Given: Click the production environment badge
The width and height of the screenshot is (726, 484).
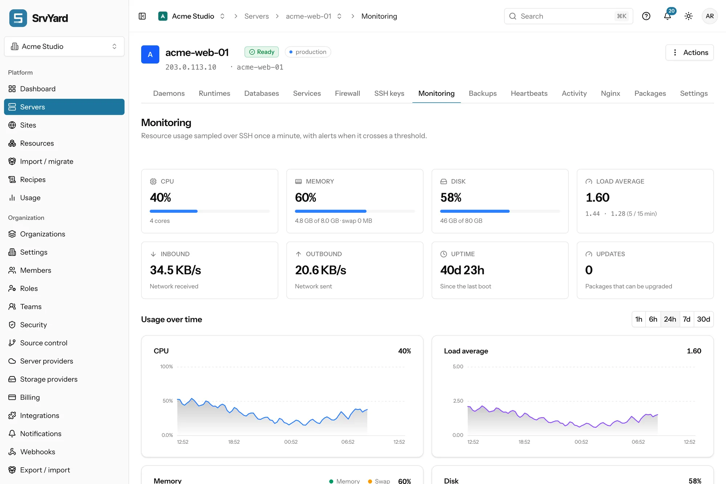Looking at the screenshot, I should click(308, 52).
